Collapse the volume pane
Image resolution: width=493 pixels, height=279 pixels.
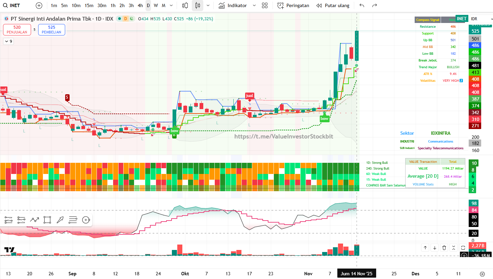(453, 248)
